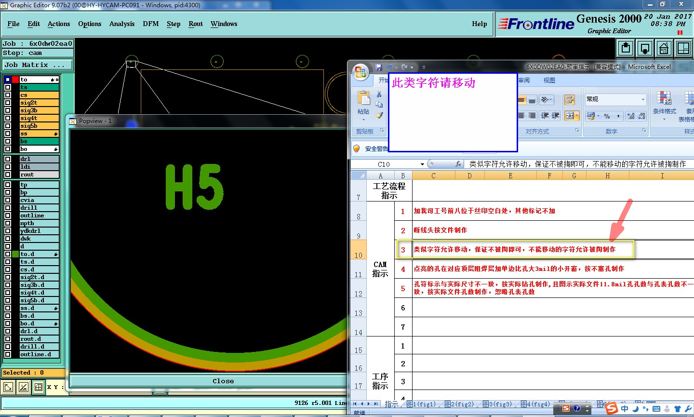Click the up-arrow box icon in Genesis toolbar
Image resolution: width=694 pixels, height=417 pixels.
tap(626, 48)
